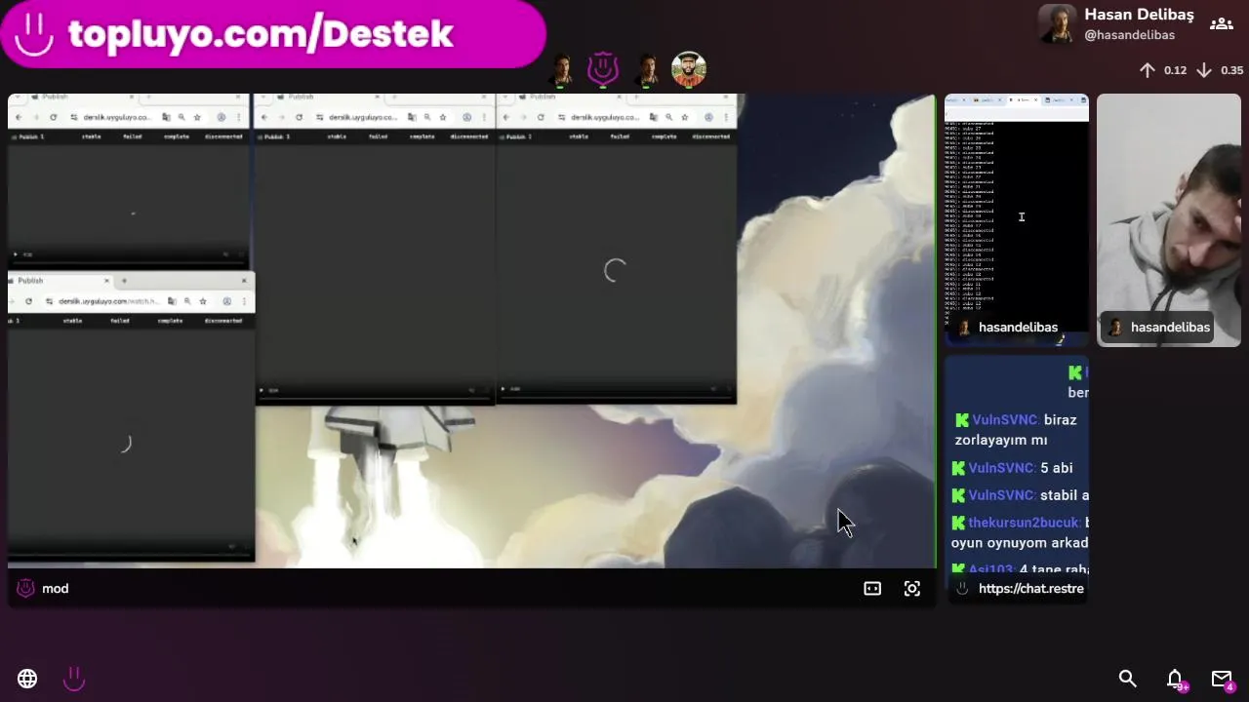Click Kick icon beside the thekursun2bucuk message

(x=958, y=523)
